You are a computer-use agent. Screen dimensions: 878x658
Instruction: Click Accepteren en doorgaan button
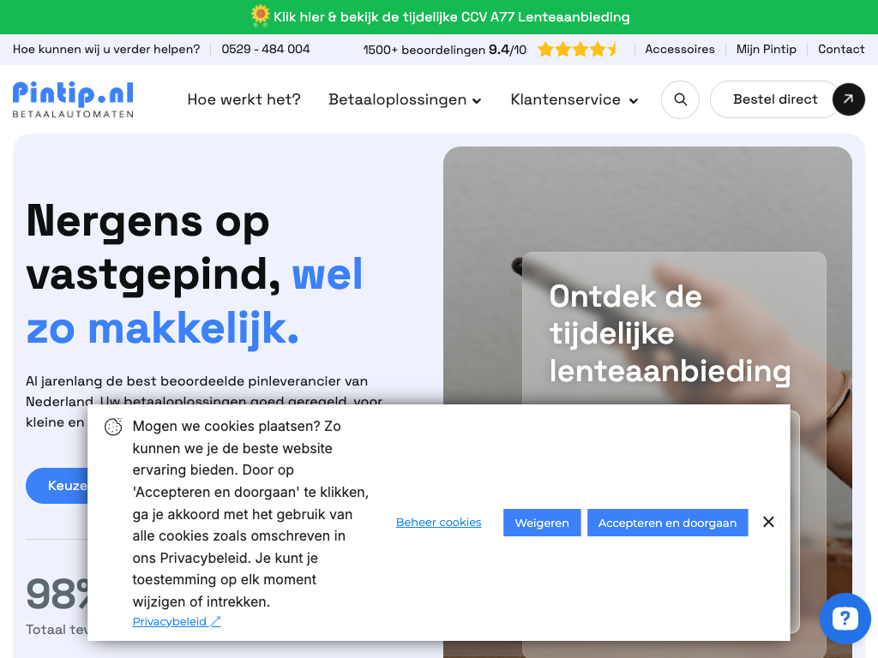pos(667,523)
